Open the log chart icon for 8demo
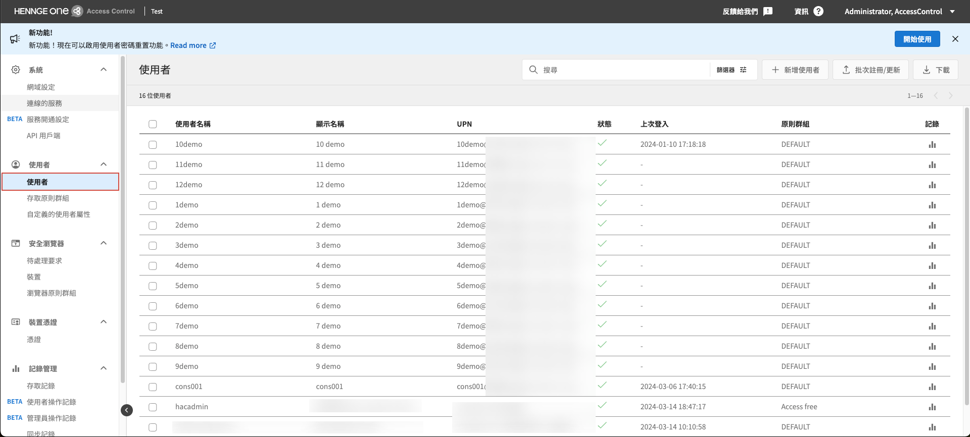This screenshot has width=970, height=437. tap(932, 347)
